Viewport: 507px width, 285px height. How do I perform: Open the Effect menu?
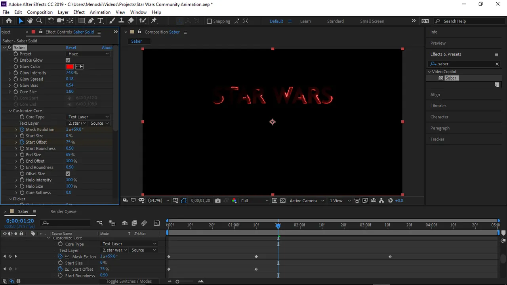pos(79,12)
